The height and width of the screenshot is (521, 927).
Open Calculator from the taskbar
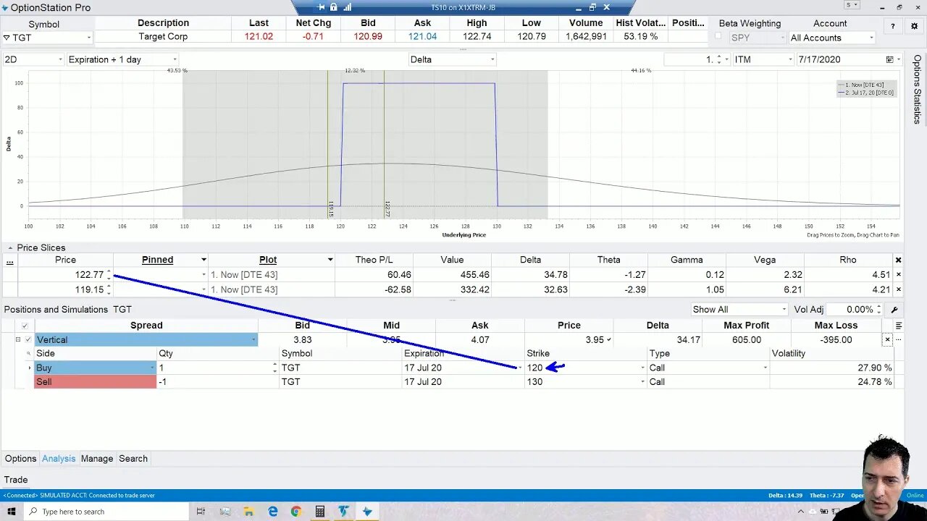point(319,512)
